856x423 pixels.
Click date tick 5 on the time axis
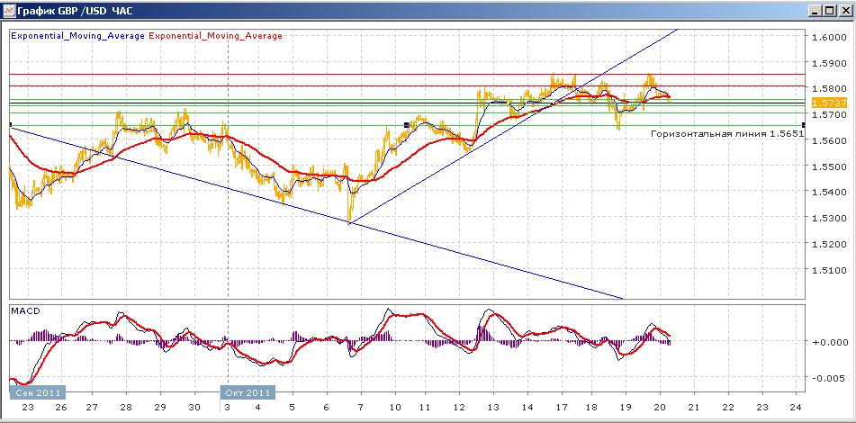click(293, 407)
